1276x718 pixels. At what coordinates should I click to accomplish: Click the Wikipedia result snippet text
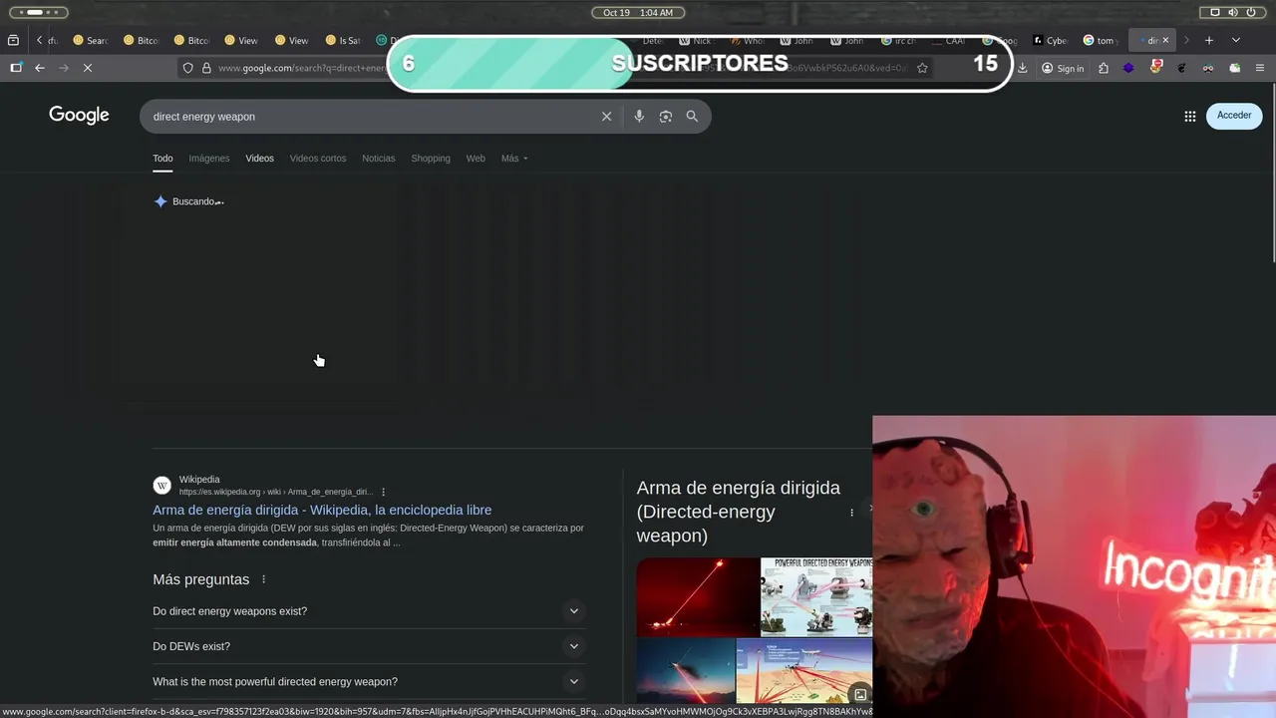click(x=368, y=536)
